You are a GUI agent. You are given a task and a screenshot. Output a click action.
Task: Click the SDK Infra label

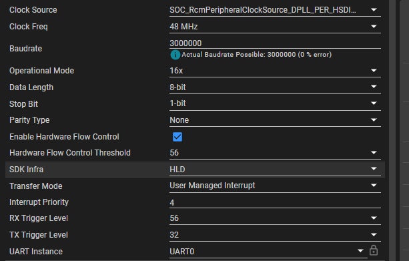click(26, 170)
